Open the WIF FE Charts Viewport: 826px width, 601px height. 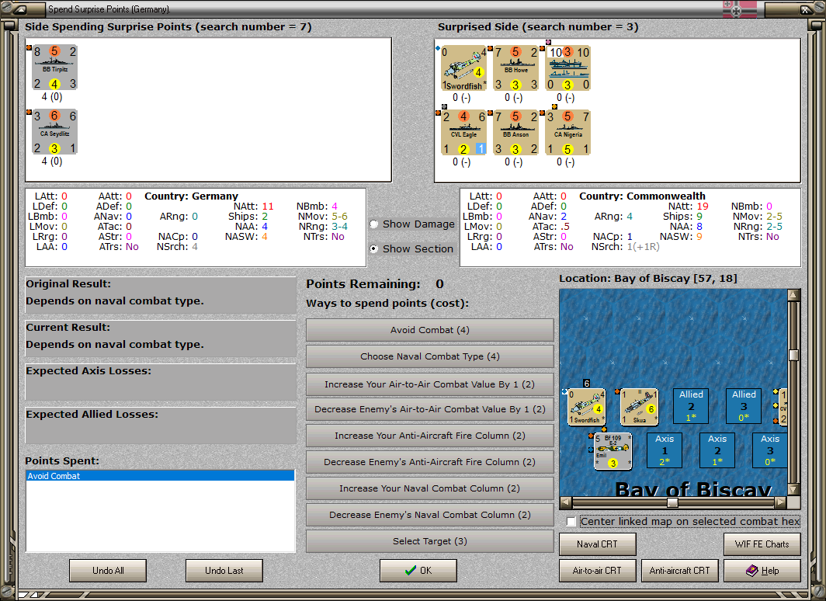click(x=762, y=544)
